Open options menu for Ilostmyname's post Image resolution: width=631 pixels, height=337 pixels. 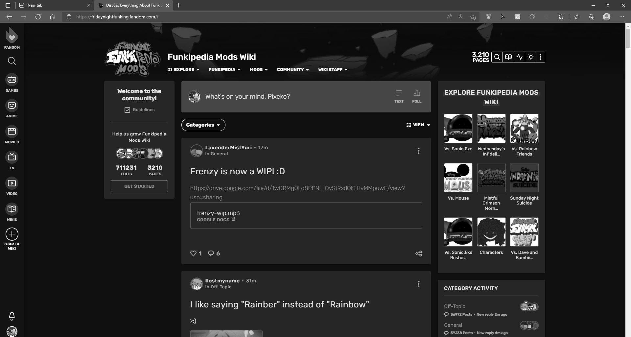418,284
